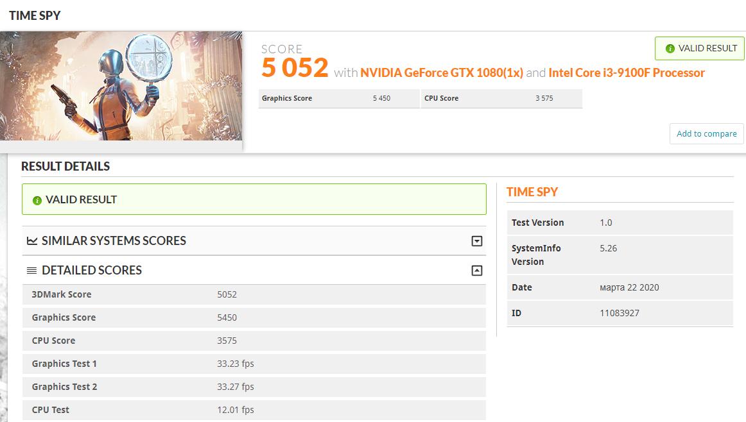Click the list icon beside Detailed Scores

tap(32, 271)
